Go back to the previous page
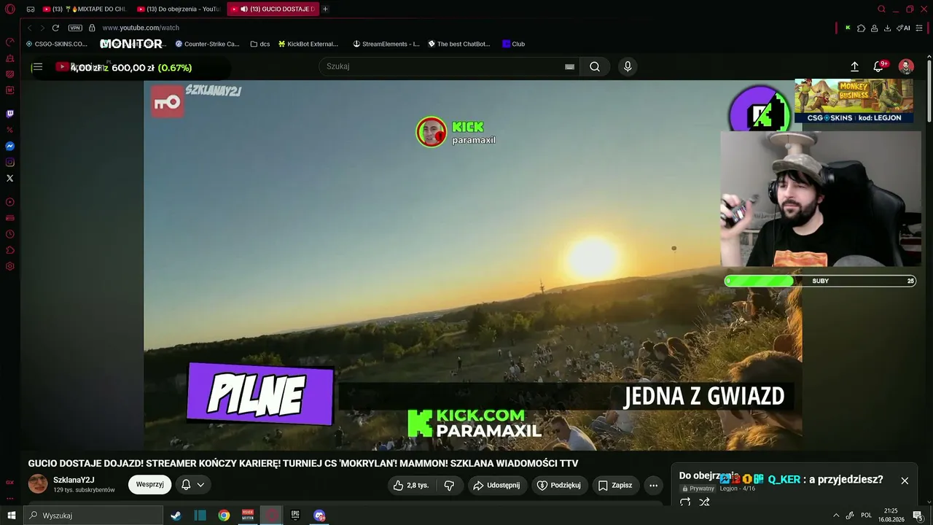This screenshot has width=933, height=525. (x=30, y=28)
